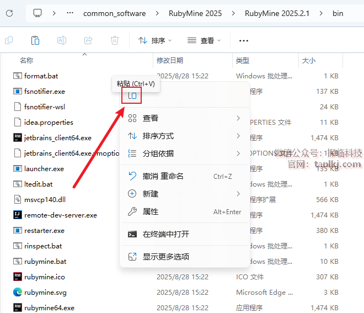Open the 分组依据 submenu in context menu
Image resolution: width=364 pixels, height=313 pixels.
[185, 153]
